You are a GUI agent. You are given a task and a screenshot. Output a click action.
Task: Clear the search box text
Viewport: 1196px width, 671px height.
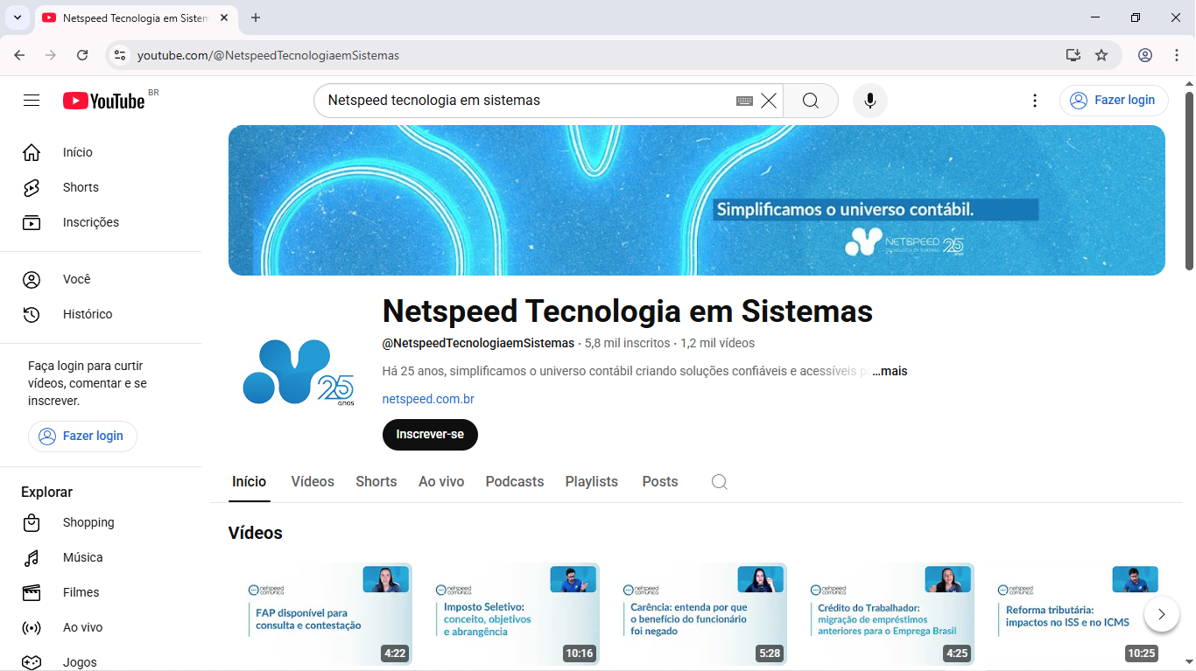tap(769, 101)
